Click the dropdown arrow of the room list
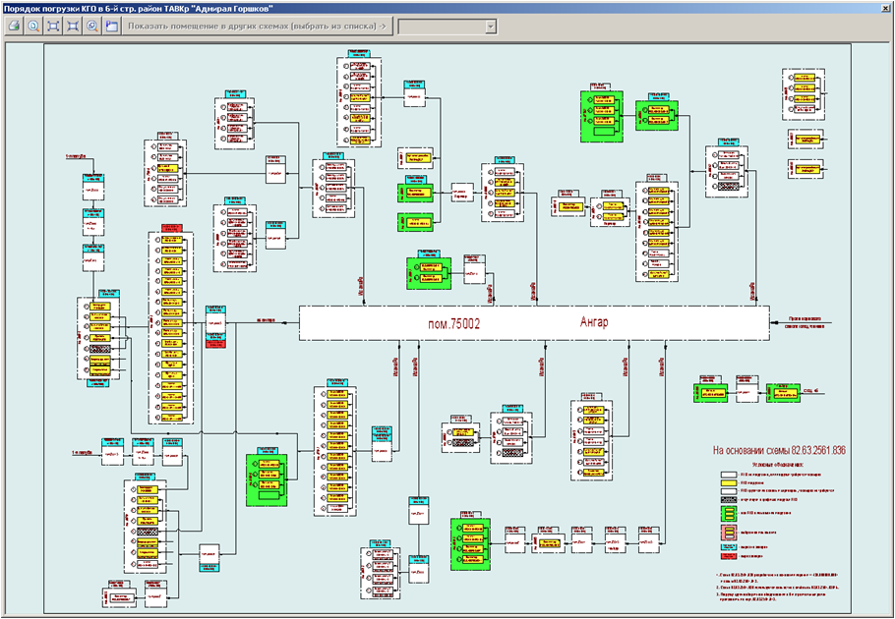Screen dimensions: 895x619 coord(490,26)
